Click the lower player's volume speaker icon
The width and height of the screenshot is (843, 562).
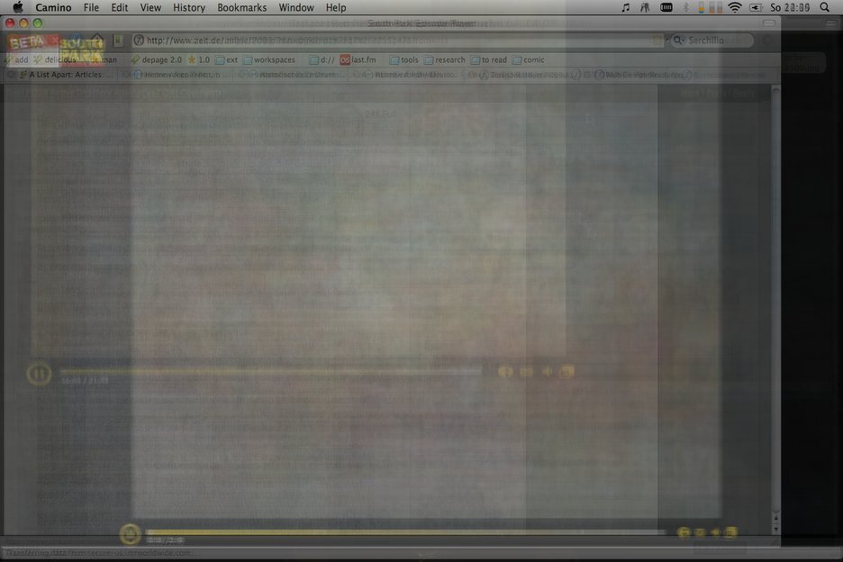click(715, 532)
